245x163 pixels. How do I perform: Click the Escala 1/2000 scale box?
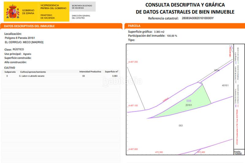237,152
